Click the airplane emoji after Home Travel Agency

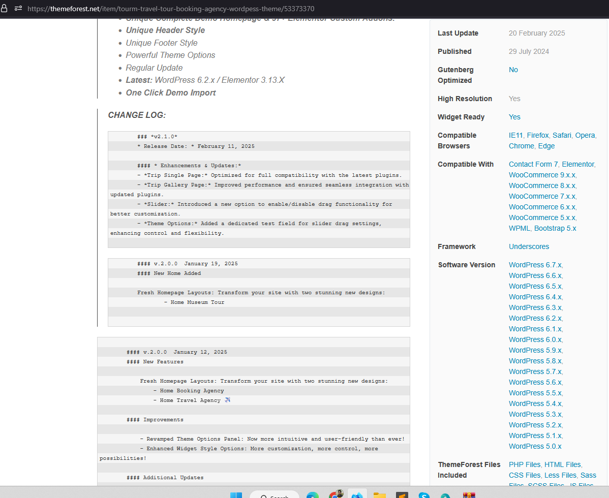pos(228,400)
